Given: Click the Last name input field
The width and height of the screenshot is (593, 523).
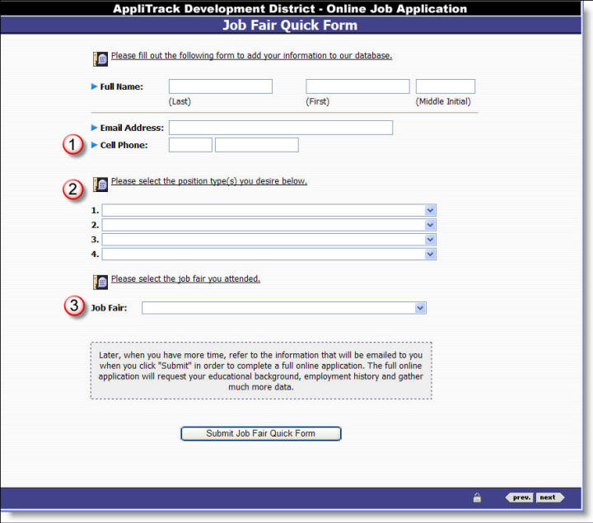Looking at the screenshot, I should 220,86.
